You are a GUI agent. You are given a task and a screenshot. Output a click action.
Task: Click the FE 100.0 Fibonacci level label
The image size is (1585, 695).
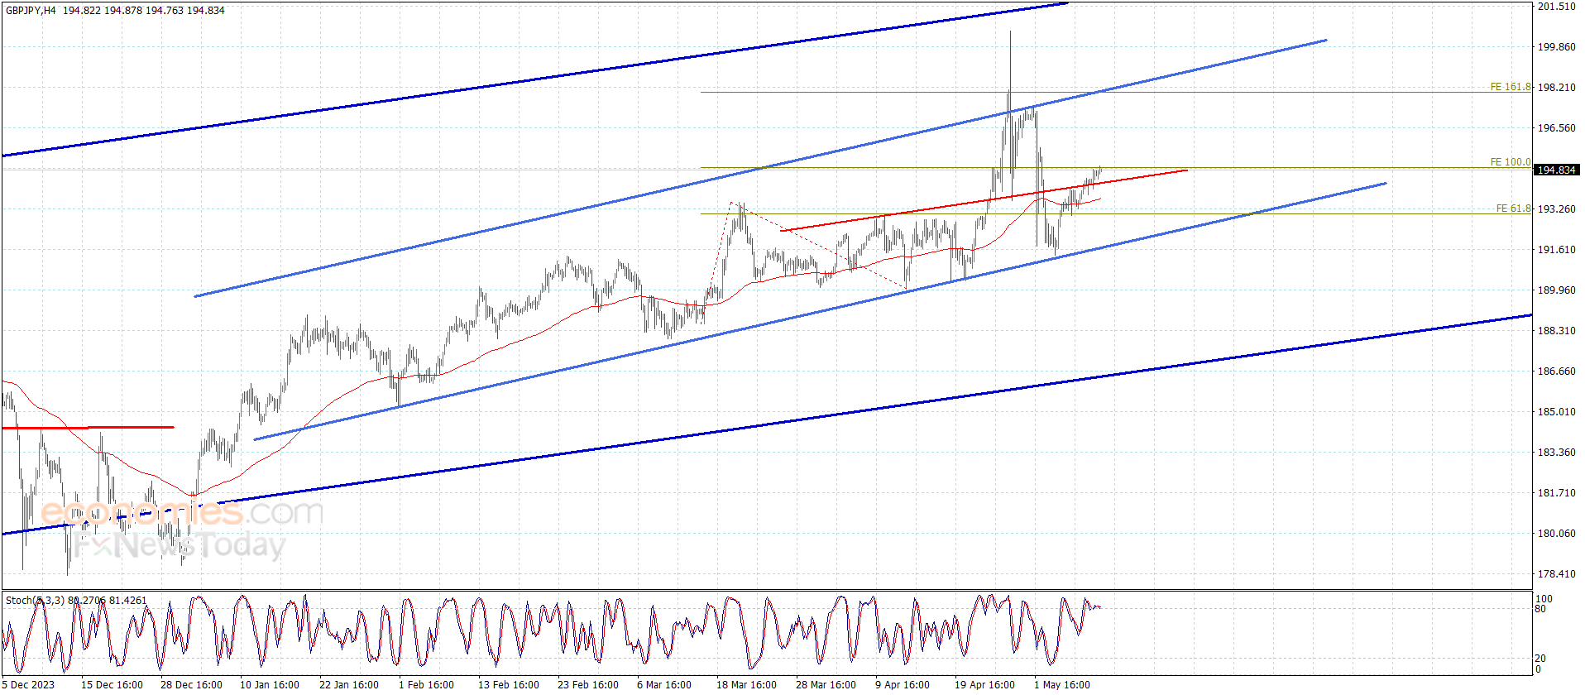1511,162
